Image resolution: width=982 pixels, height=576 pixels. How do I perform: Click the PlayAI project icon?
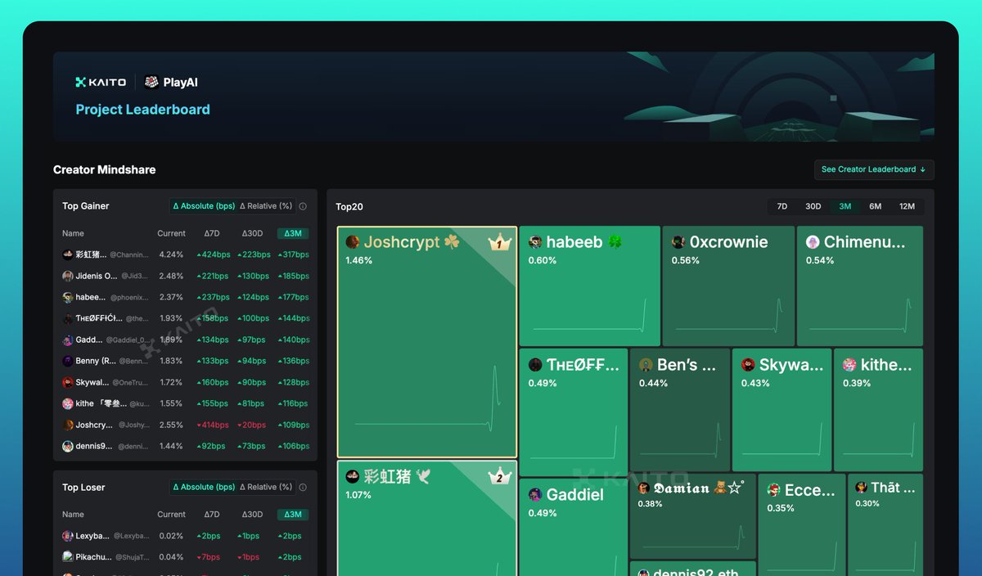click(x=151, y=82)
